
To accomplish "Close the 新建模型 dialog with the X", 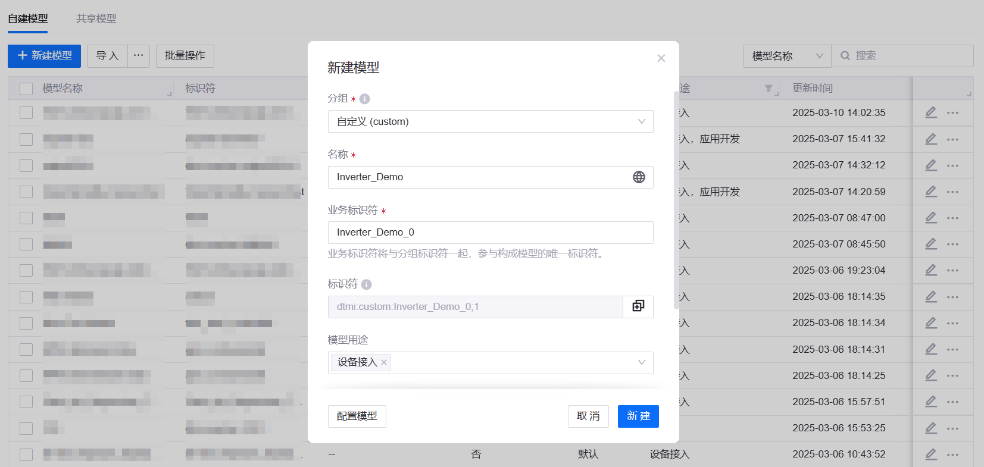I will click(x=661, y=58).
